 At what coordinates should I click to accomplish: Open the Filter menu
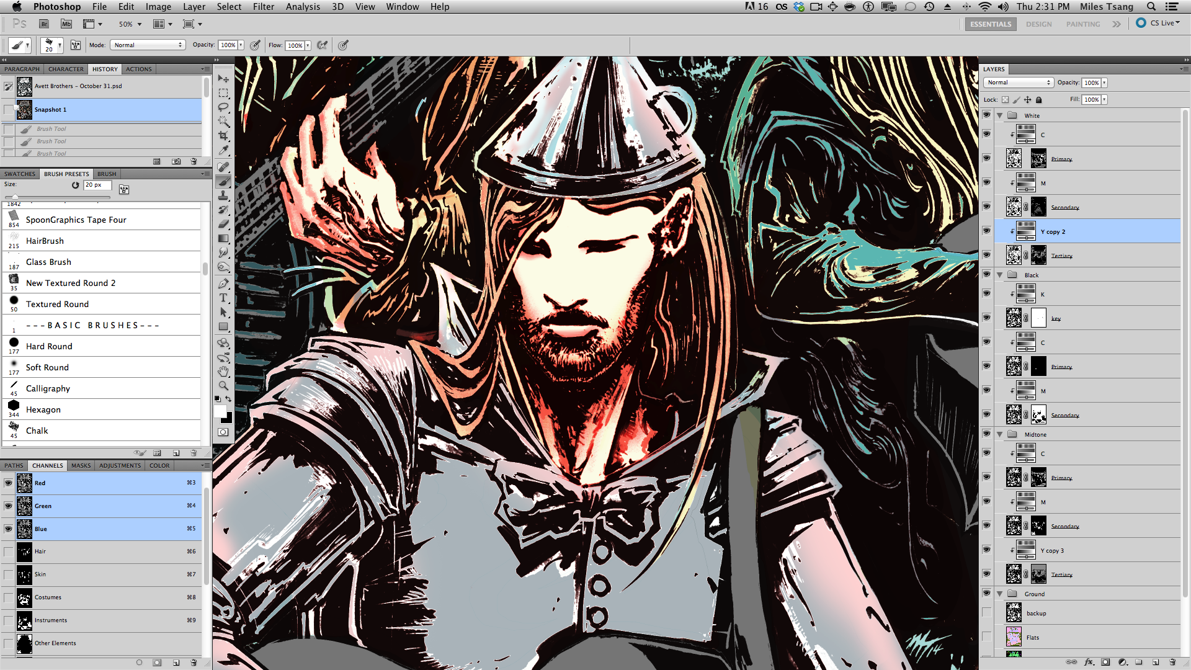pyautogui.click(x=264, y=6)
